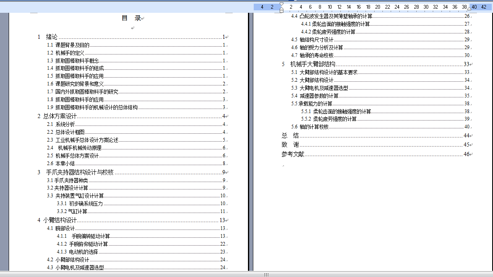This screenshot has width=493, height=277.
Task: Click the ruler at mark 20
Action: click(x=377, y=7)
